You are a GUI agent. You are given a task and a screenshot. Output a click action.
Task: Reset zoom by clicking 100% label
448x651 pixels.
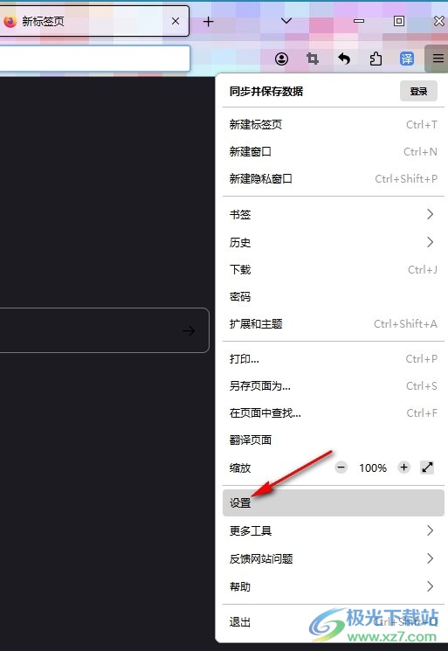[373, 467]
